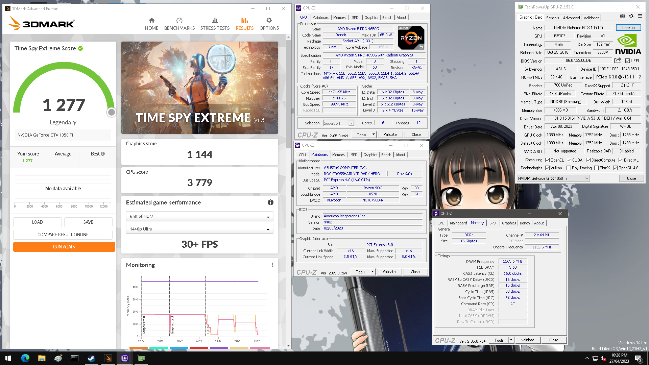
Task: Open GPU-Z hamburger menu
Action: click(640, 16)
